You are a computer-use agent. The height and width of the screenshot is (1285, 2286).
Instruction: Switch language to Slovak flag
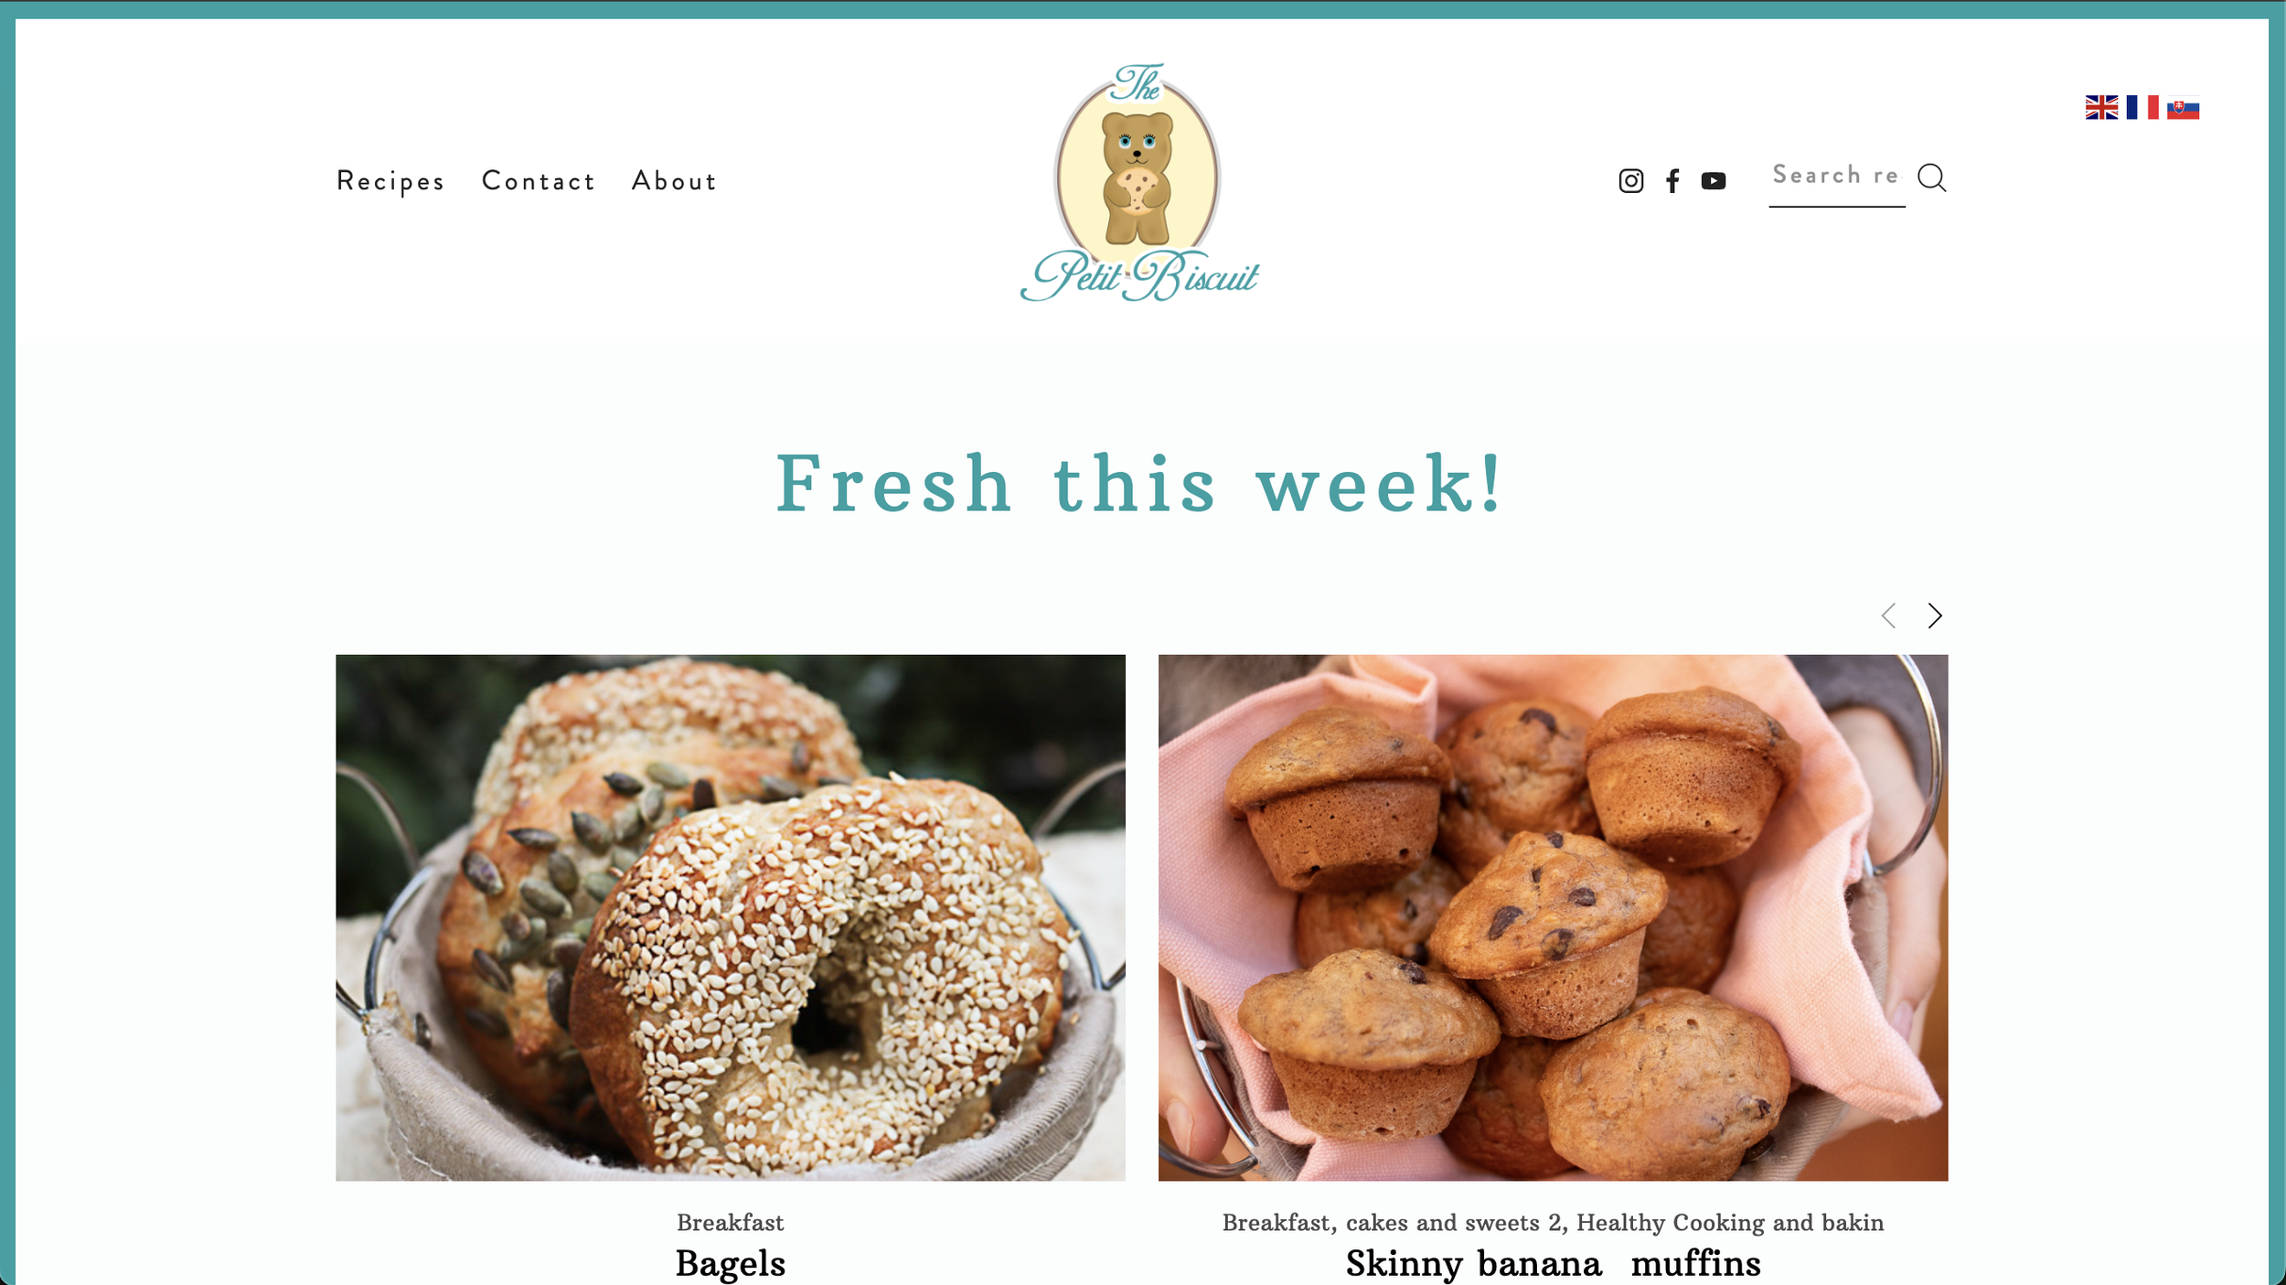(2183, 108)
